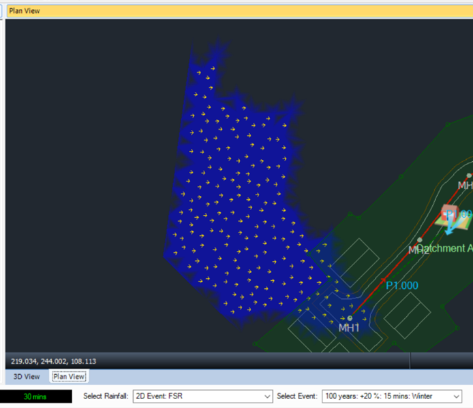Click the manhole node at the top right

click(x=469, y=175)
